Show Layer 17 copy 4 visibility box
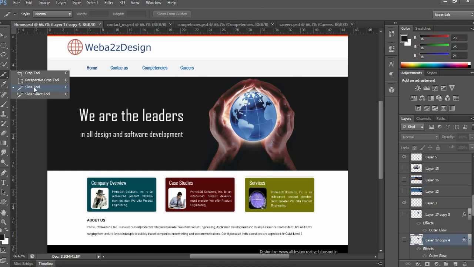 click(404, 240)
